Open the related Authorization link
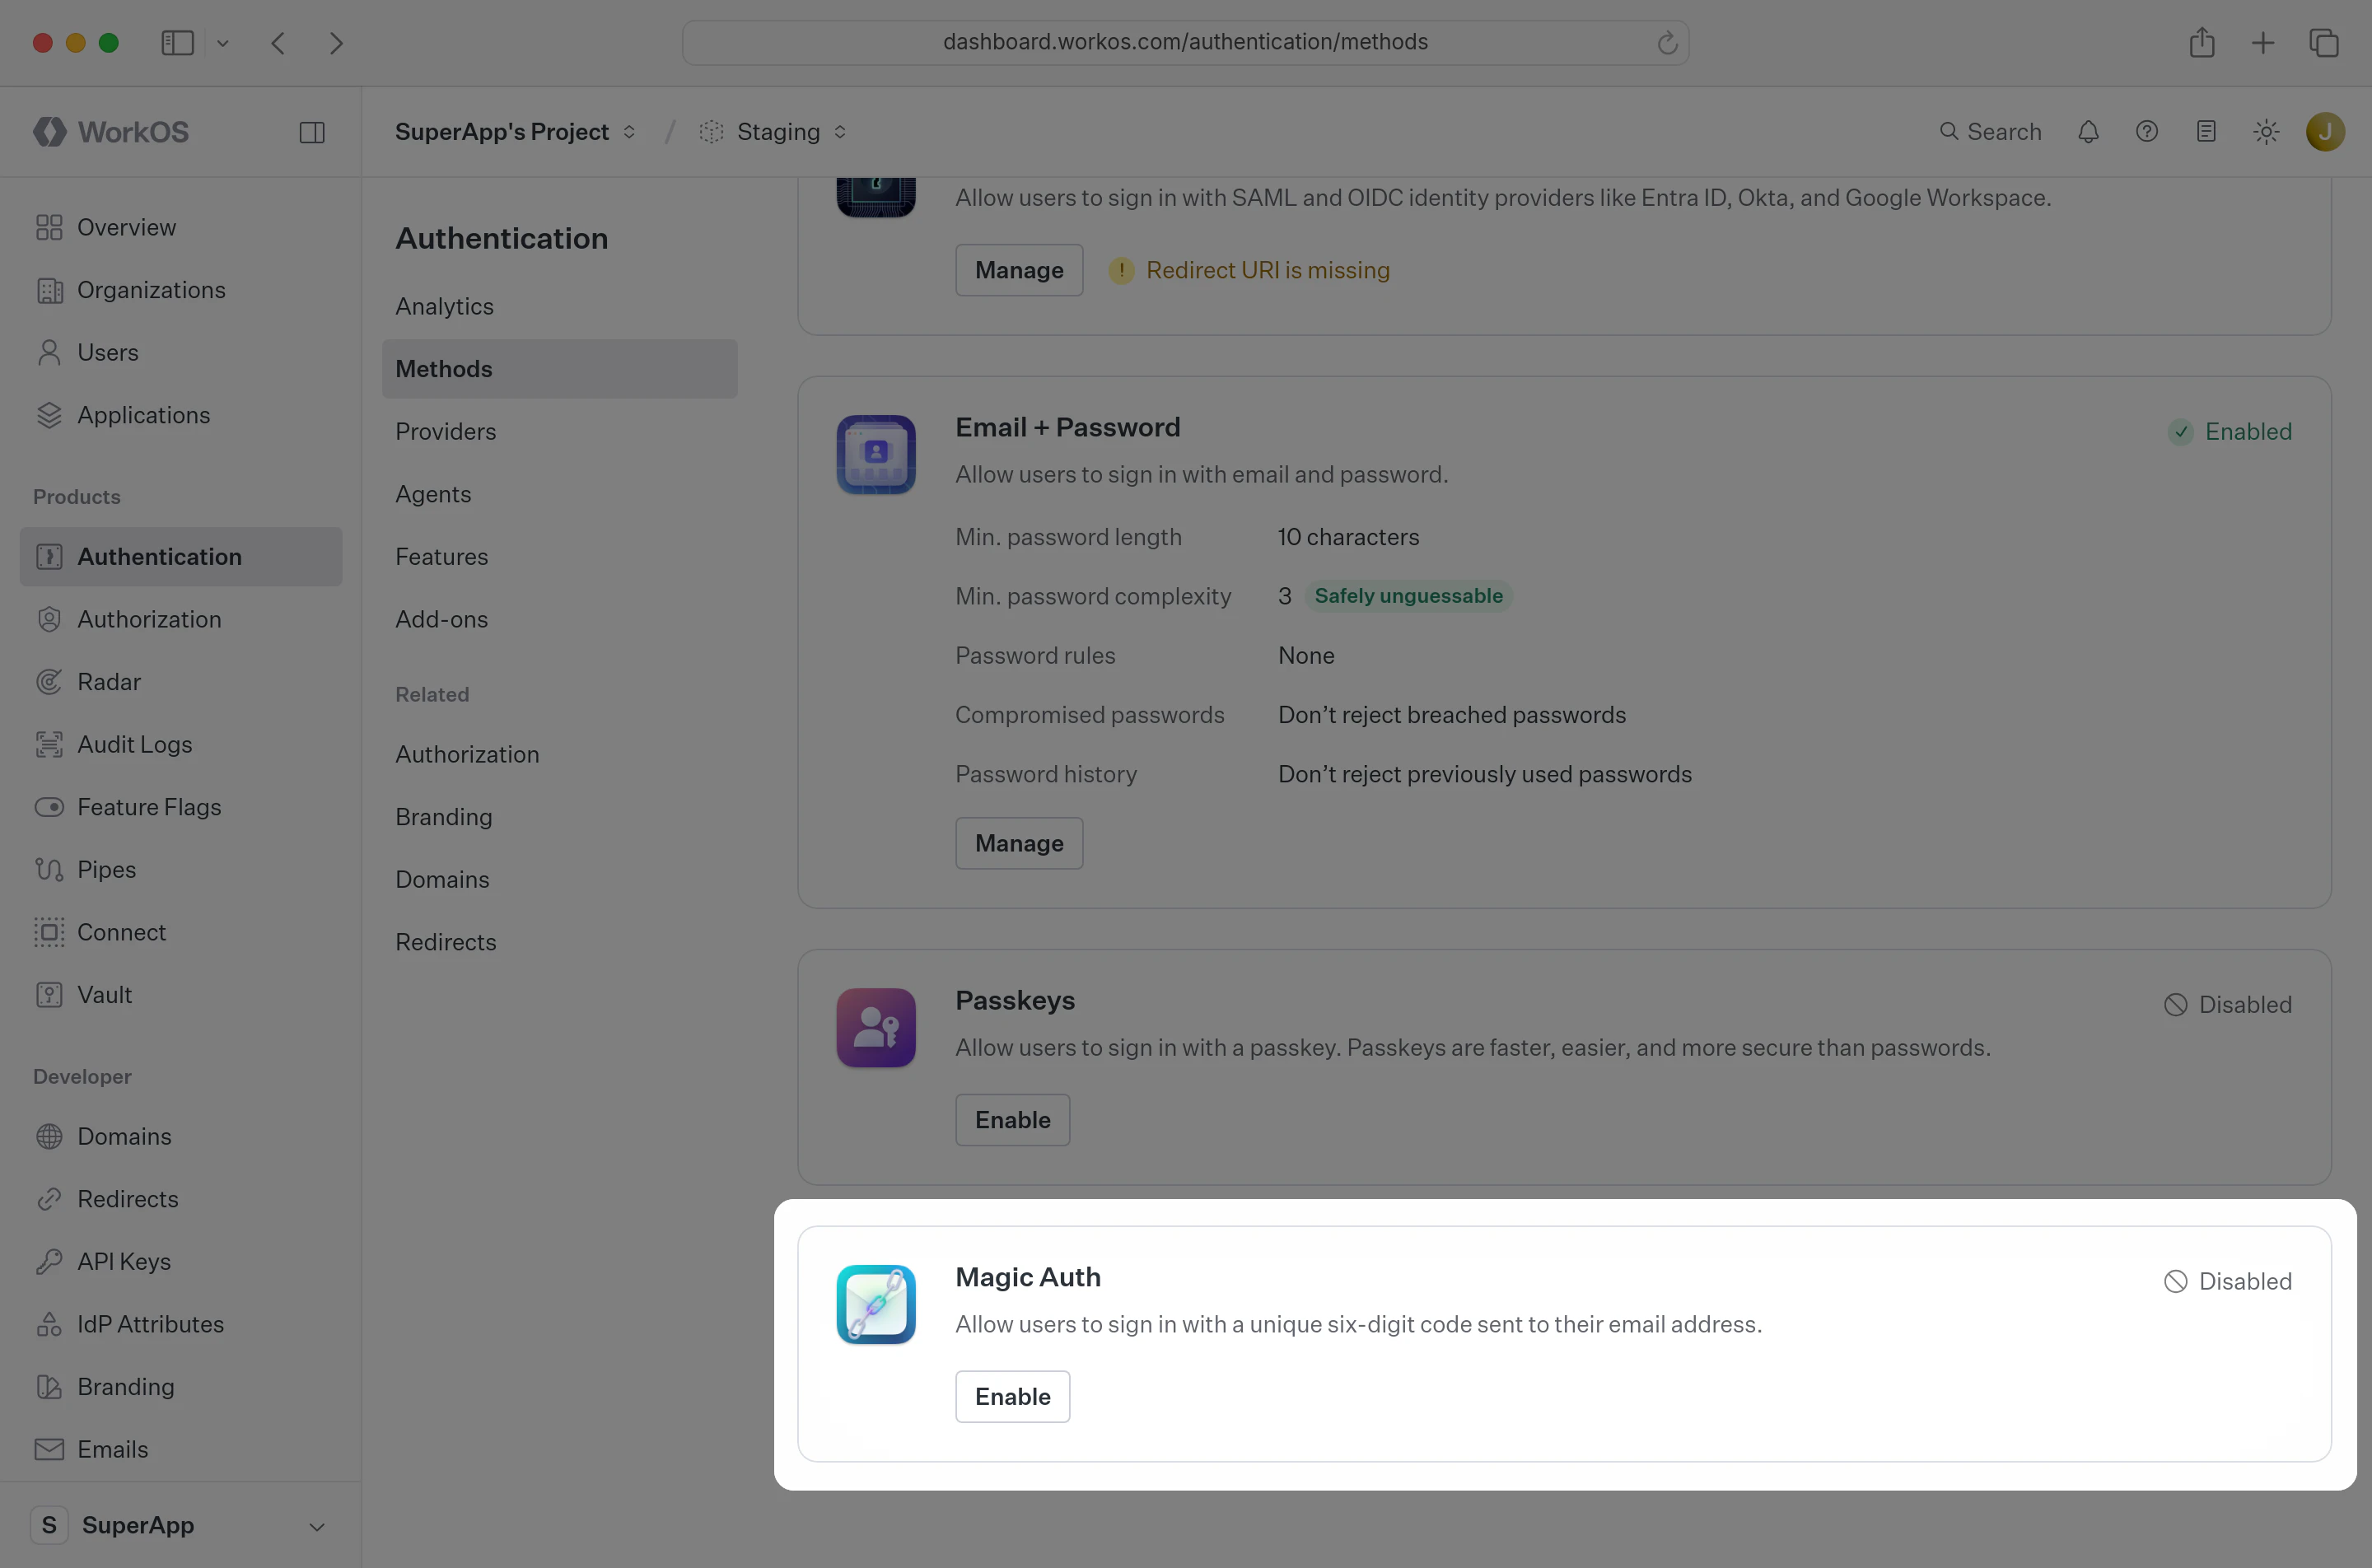2372x1568 pixels. click(560, 754)
